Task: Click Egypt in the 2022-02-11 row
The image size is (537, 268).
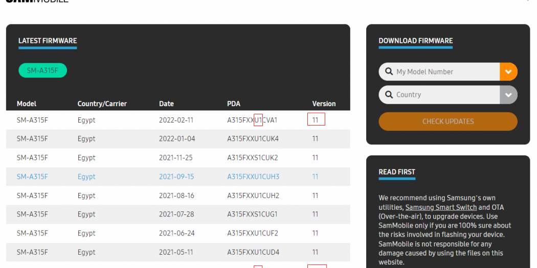Action: point(86,120)
